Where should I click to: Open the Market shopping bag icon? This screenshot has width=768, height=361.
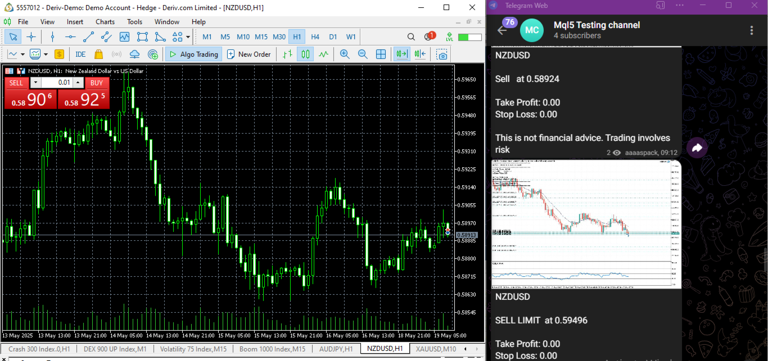click(x=98, y=54)
